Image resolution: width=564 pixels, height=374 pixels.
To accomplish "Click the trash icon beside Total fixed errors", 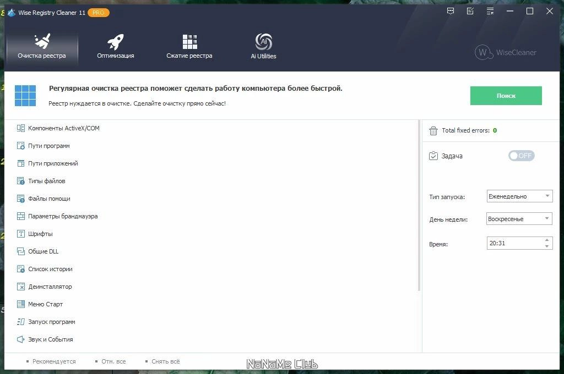I will [x=433, y=130].
